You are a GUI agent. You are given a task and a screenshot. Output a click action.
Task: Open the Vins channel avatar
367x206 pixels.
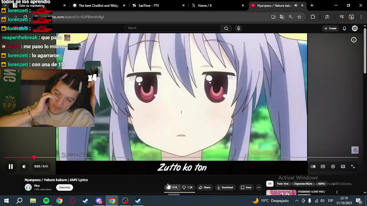(x=28, y=187)
